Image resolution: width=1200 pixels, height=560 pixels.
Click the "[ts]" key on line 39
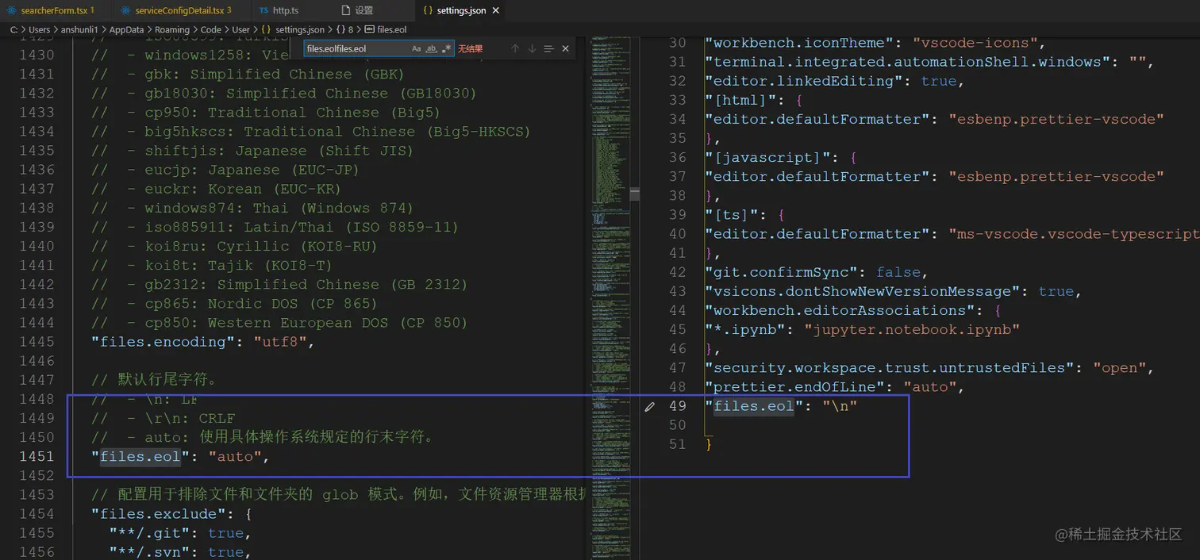[x=732, y=215]
